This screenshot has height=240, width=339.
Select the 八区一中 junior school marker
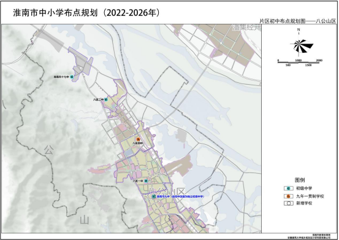(x=146, y=181)
